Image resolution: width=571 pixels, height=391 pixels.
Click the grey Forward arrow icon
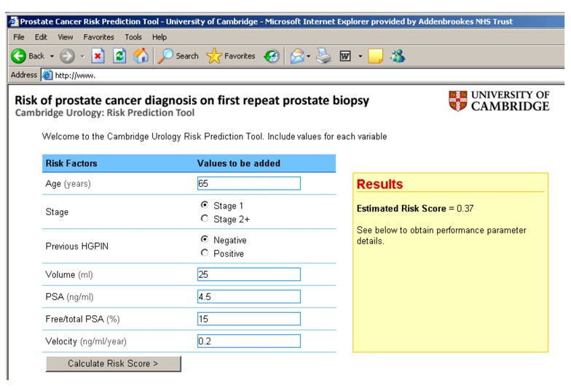click(x=67, y=56)
